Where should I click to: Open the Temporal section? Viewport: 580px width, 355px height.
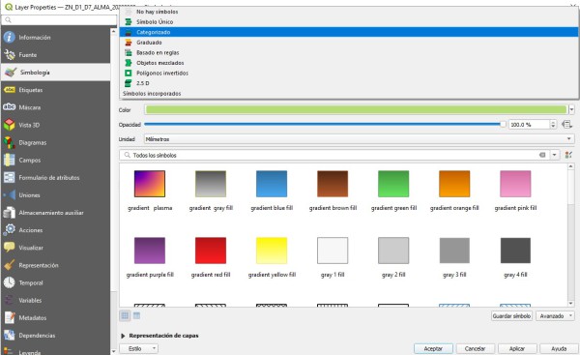click(55, 282)
